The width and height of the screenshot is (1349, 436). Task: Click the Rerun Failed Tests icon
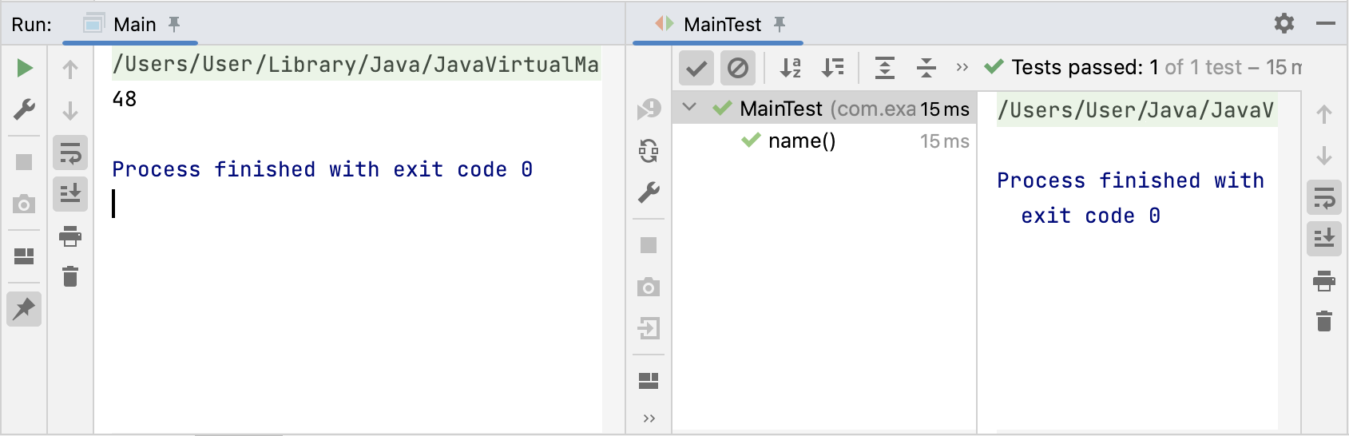pos(649,109)
